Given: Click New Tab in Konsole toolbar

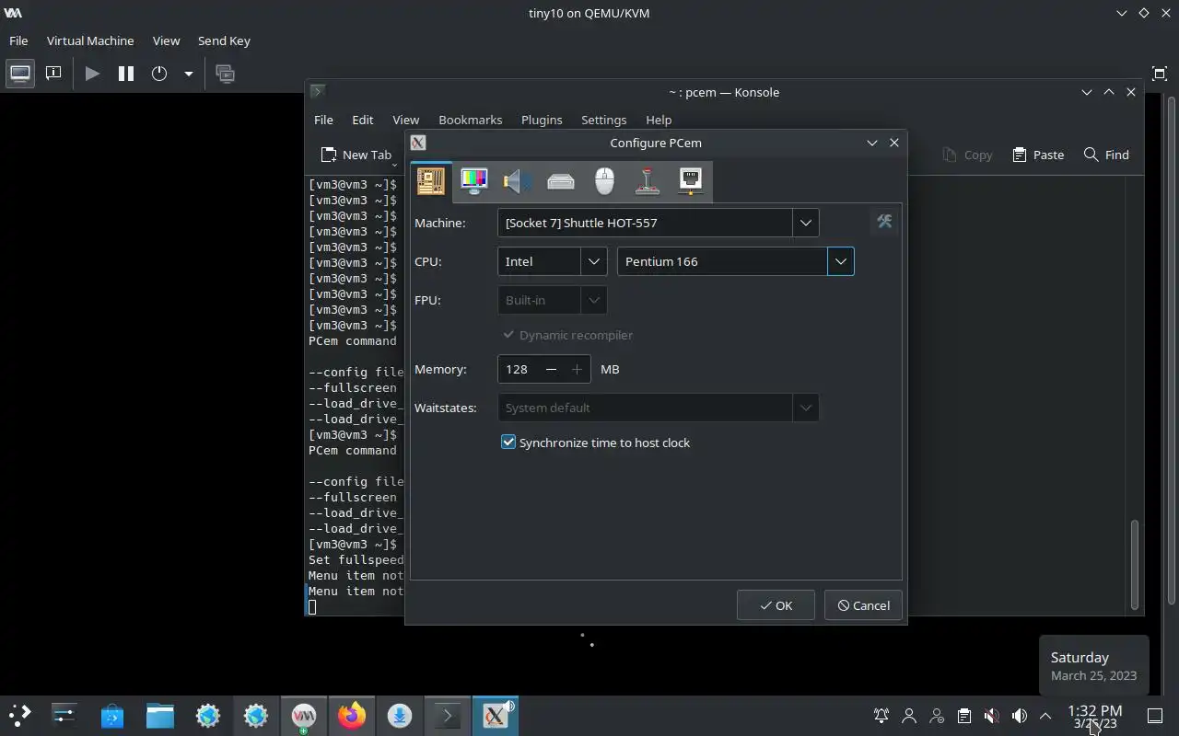Looking at the screenshot, I should point(356,155).
